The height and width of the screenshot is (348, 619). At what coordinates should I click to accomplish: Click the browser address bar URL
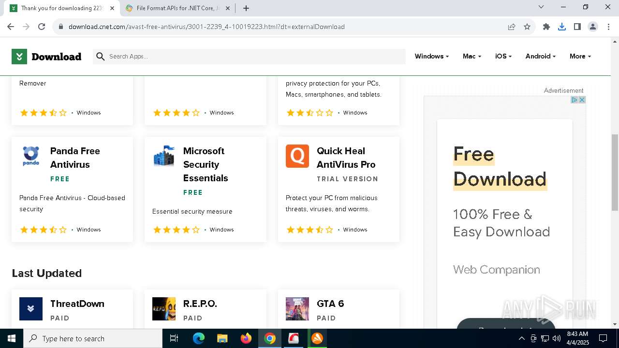(206, 27)
